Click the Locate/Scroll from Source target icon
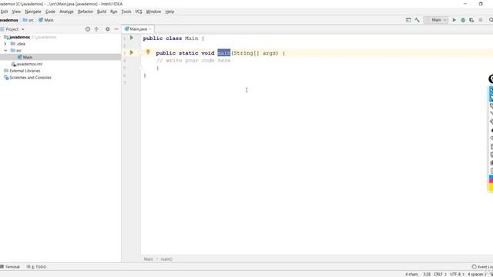Image resolution: width=493 pixels, height=277 pixels. (x=88, y=29)
